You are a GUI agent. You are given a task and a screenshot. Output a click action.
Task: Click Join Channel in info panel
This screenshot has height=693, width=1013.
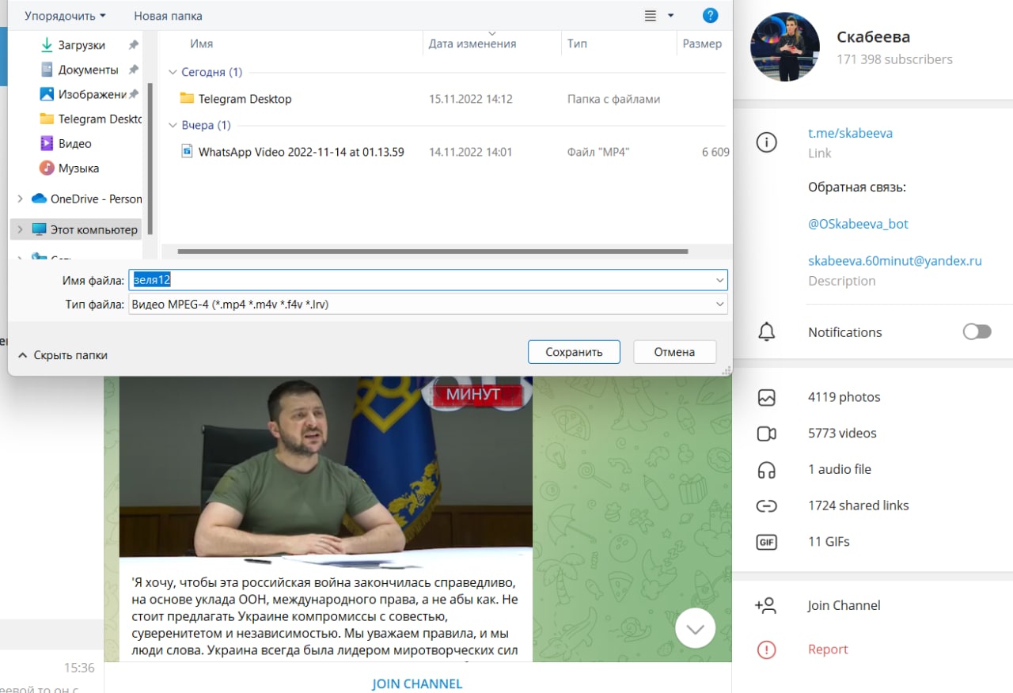coord(844,605)
